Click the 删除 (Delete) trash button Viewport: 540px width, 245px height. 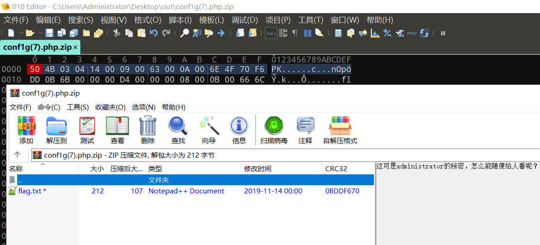click(148, 130)
